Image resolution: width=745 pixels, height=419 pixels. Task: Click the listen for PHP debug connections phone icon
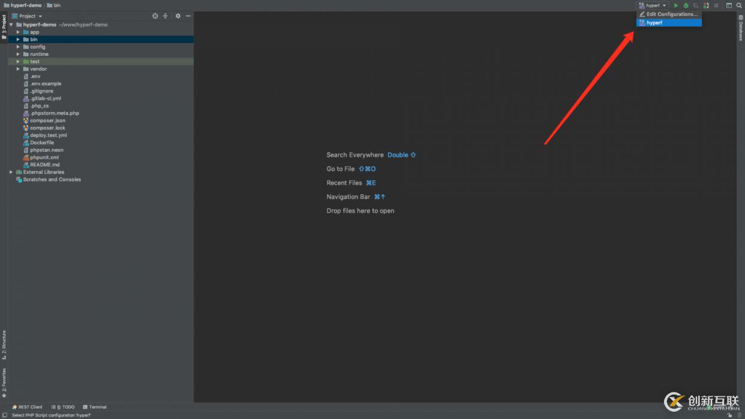point(706,5)
